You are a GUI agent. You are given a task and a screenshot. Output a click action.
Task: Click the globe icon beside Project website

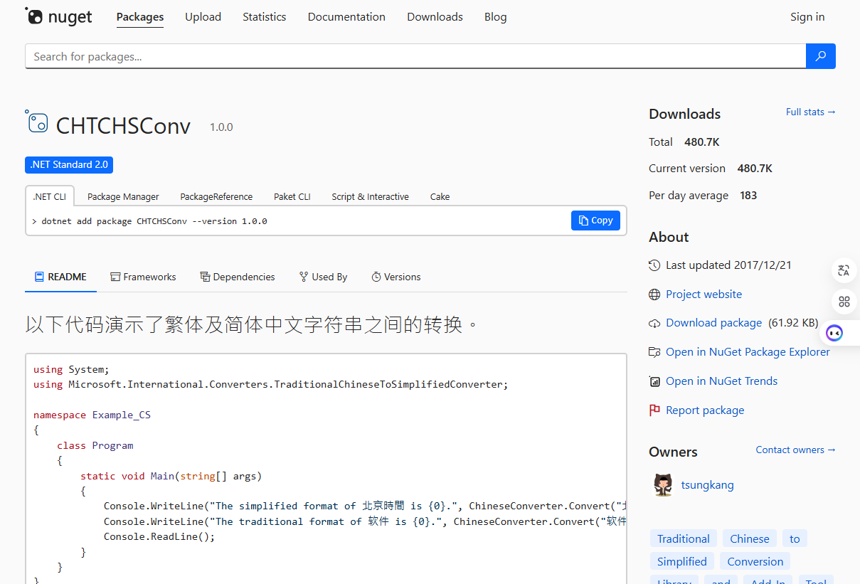654,294
